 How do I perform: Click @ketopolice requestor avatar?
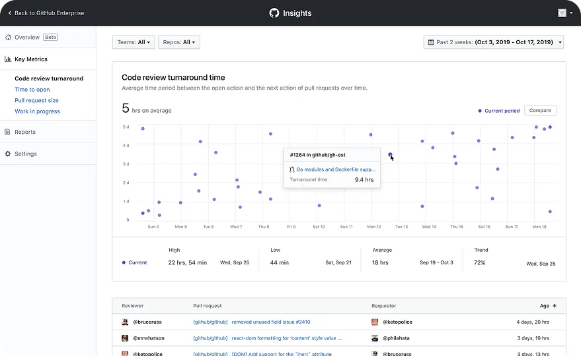375,322
